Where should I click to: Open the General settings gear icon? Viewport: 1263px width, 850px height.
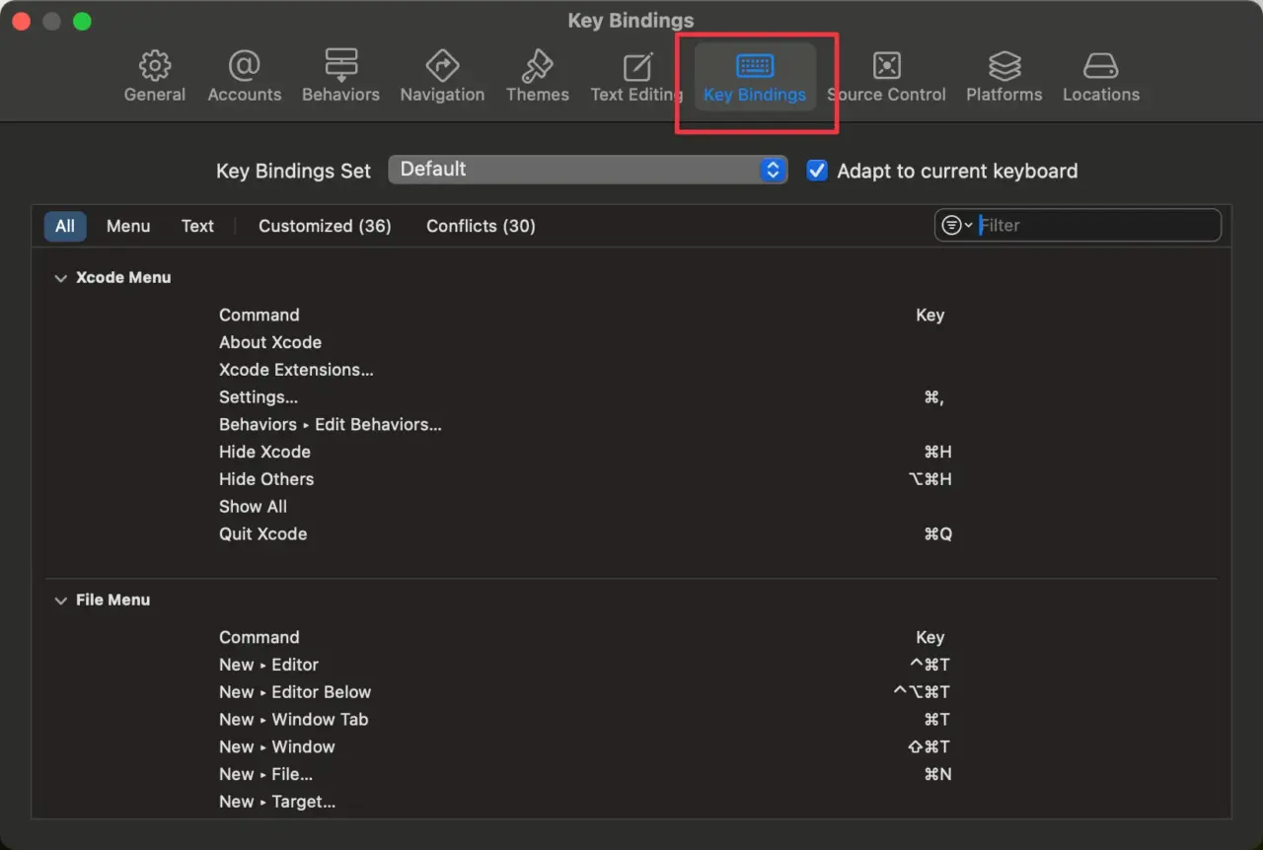coord(155,66)
